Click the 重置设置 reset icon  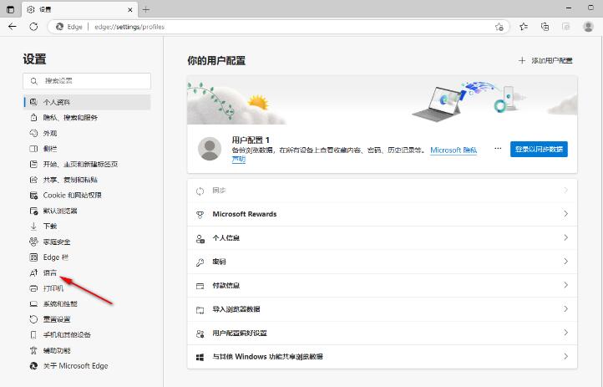pos(34,319)
